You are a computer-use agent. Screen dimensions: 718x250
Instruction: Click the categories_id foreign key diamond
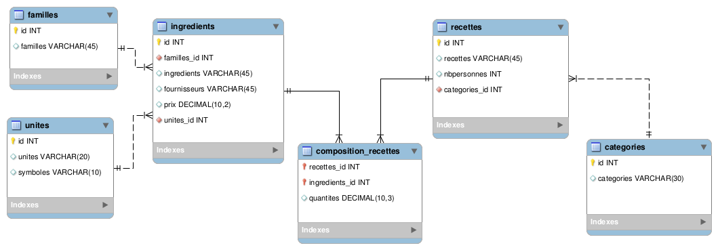pos(439,89)
